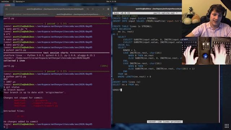Click 'WITH RECURSIVE' line in editor
Screen dimensions: 231x130
(x=122, y=29)
